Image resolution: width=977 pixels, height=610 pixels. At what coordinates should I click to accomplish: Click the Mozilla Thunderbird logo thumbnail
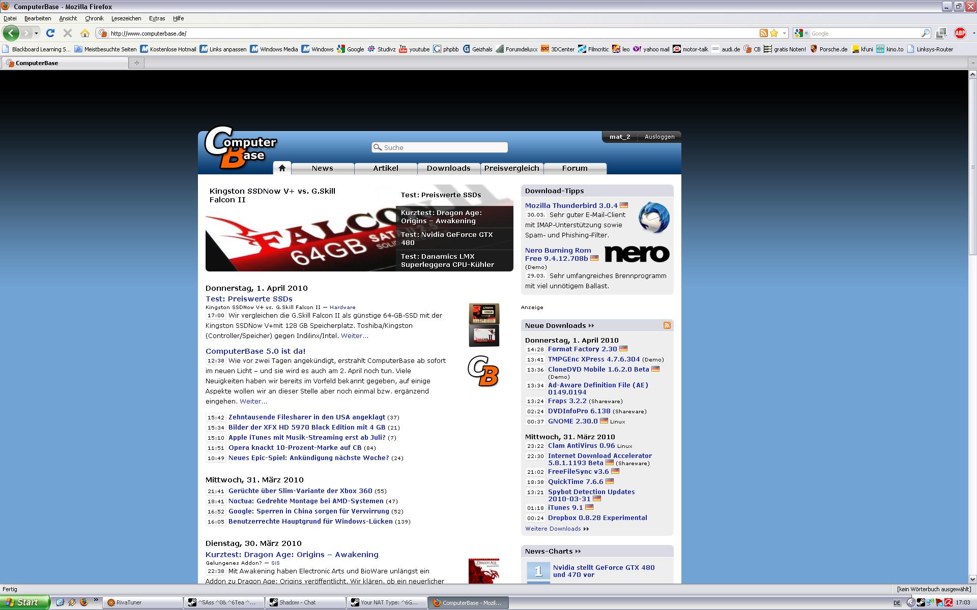point(654,218)
